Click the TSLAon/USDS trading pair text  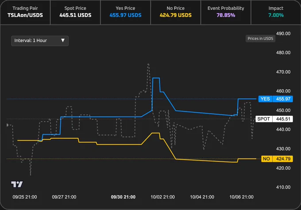[x=25, y=15]
